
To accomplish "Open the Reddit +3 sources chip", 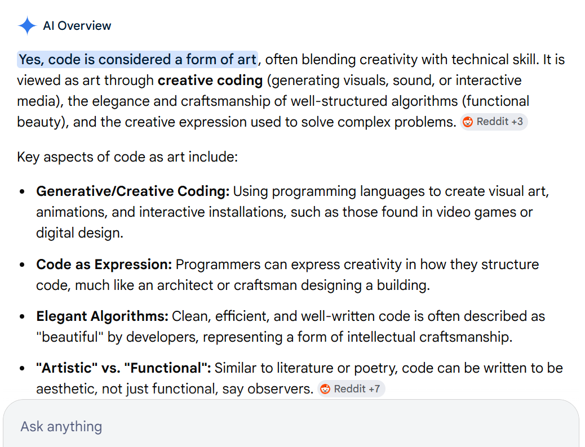I will click(494, 122).
